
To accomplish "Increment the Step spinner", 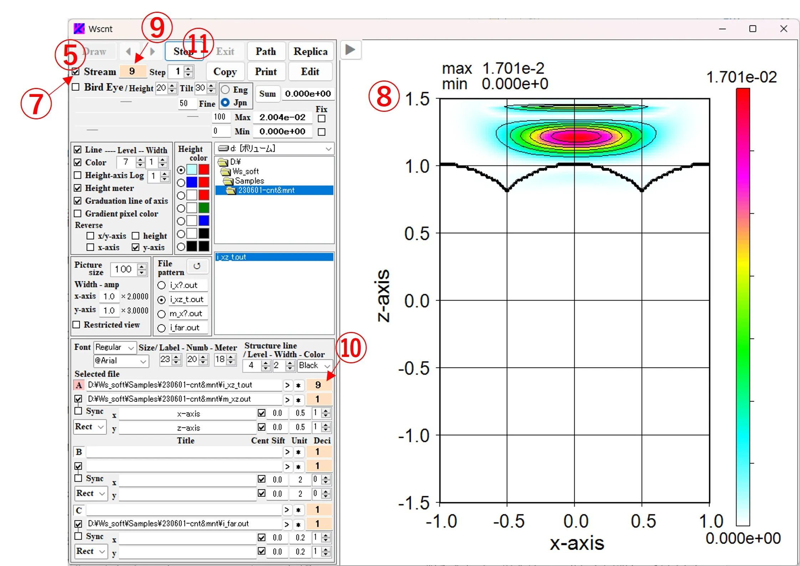I will (x=189, y=68).
